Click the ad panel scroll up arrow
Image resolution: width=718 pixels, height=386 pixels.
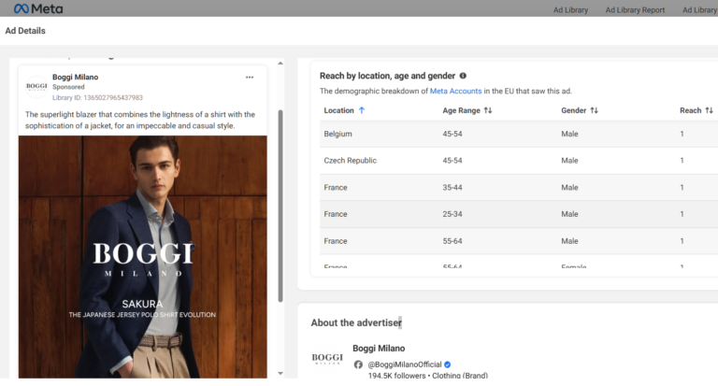[280, 64]
